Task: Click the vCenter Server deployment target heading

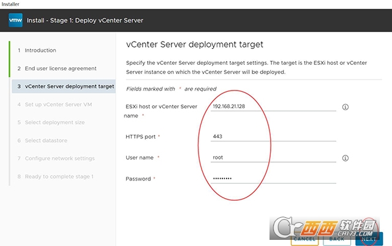Action: click(195, 45)
